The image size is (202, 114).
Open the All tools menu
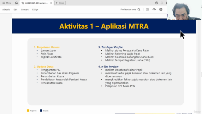point(6,9)
